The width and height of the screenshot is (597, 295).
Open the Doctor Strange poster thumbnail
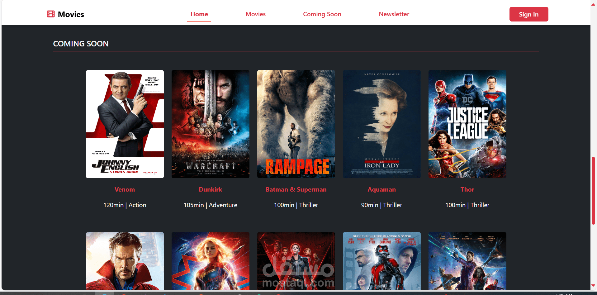(125, 261)
